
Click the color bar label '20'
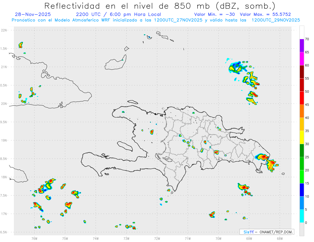click(307, 170)
